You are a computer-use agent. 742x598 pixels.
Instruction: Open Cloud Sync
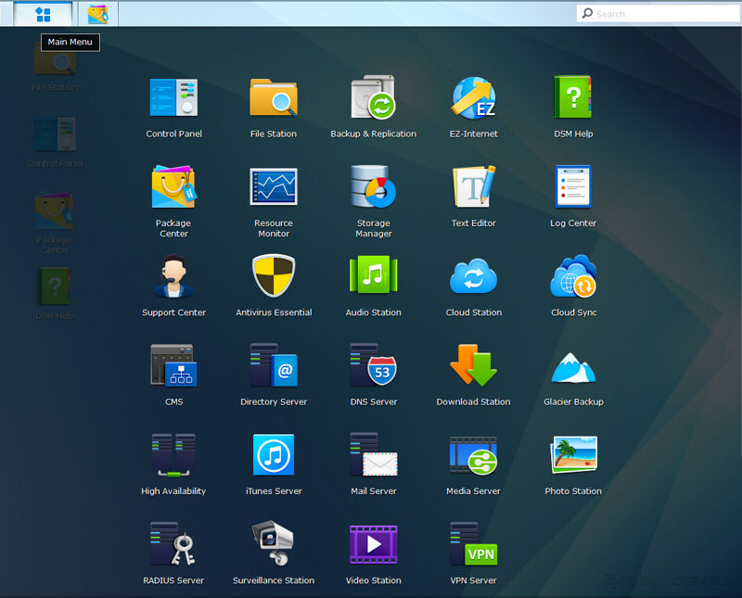[573, 286]
